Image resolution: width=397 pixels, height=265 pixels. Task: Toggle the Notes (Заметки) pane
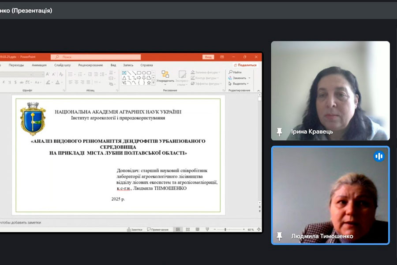coord(135,230)
